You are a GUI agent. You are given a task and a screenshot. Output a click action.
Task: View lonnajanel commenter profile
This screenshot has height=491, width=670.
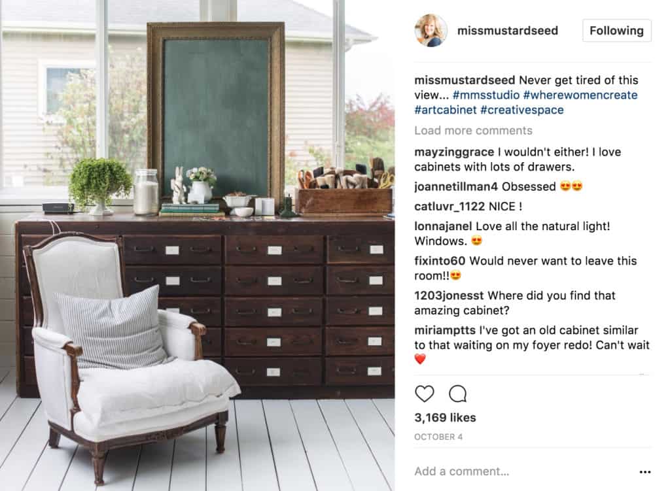(x=443, y=226)
